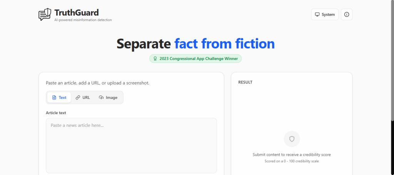Image resolution: width=394 pixels, height=175 pixels.
Task: Click the RESULT panel heading
Action: [245, 82]
